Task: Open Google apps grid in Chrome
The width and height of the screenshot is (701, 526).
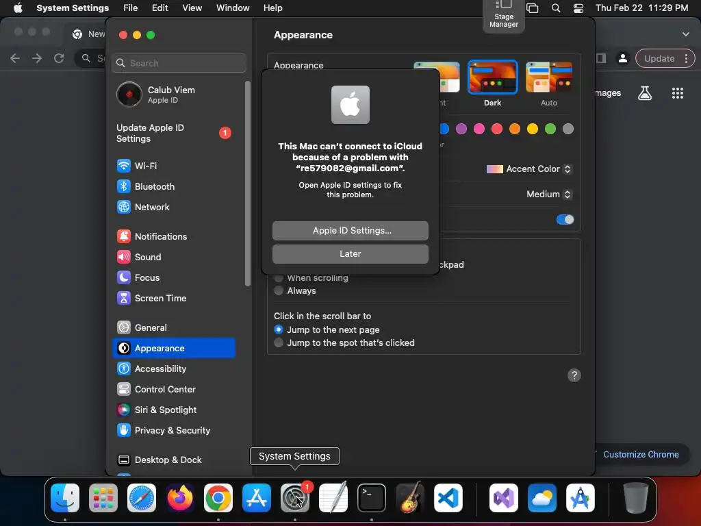Action: (678, 93)
